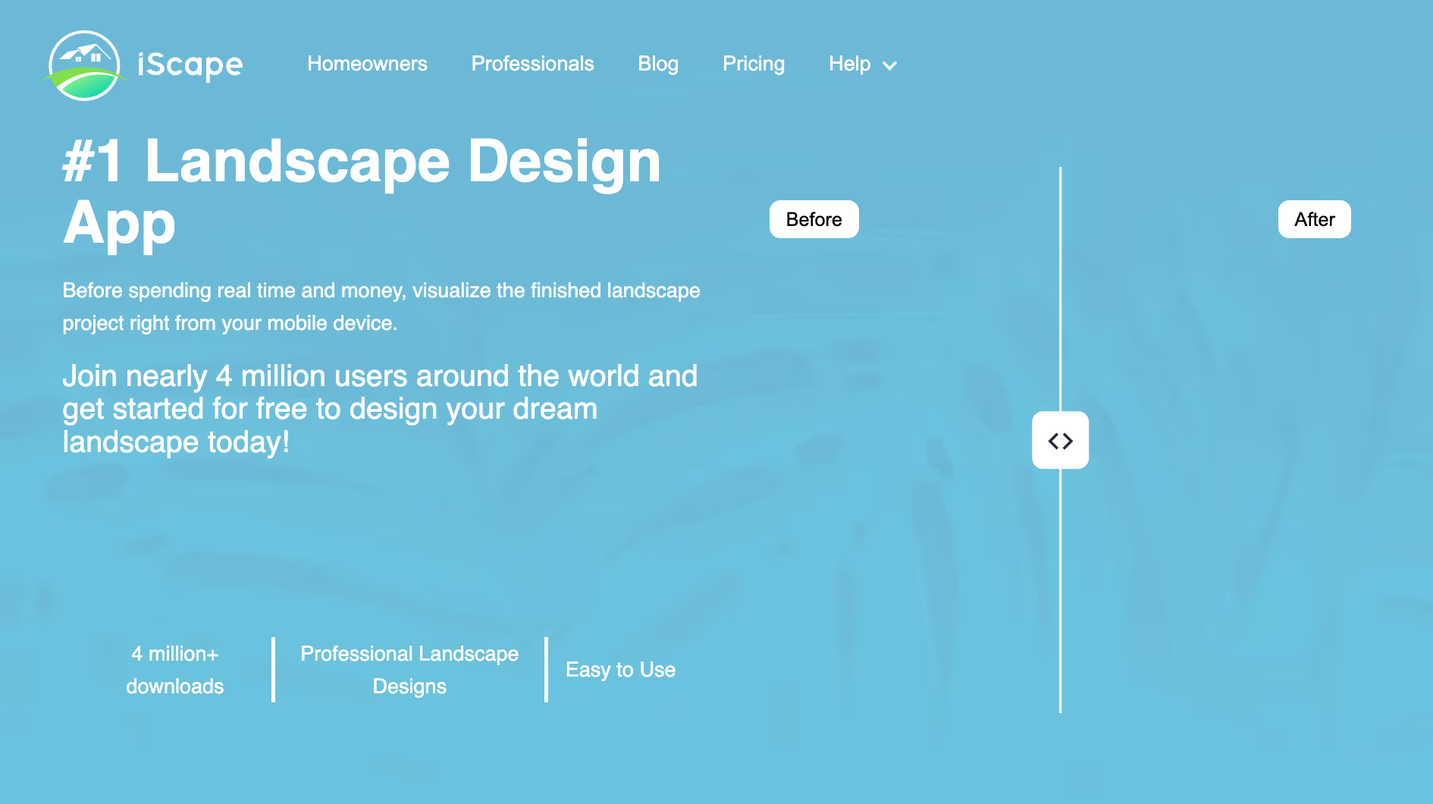Click the 'Easy to Use' text
1433x804 pixels.
click(620, 670)
